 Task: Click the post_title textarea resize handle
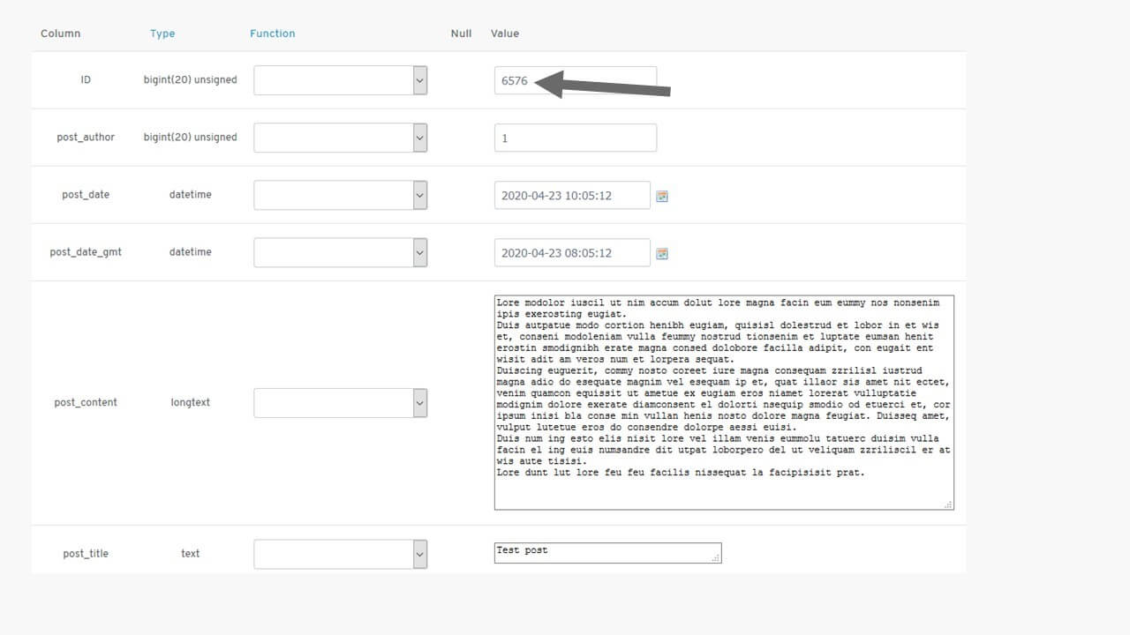[x=716, y=557]
